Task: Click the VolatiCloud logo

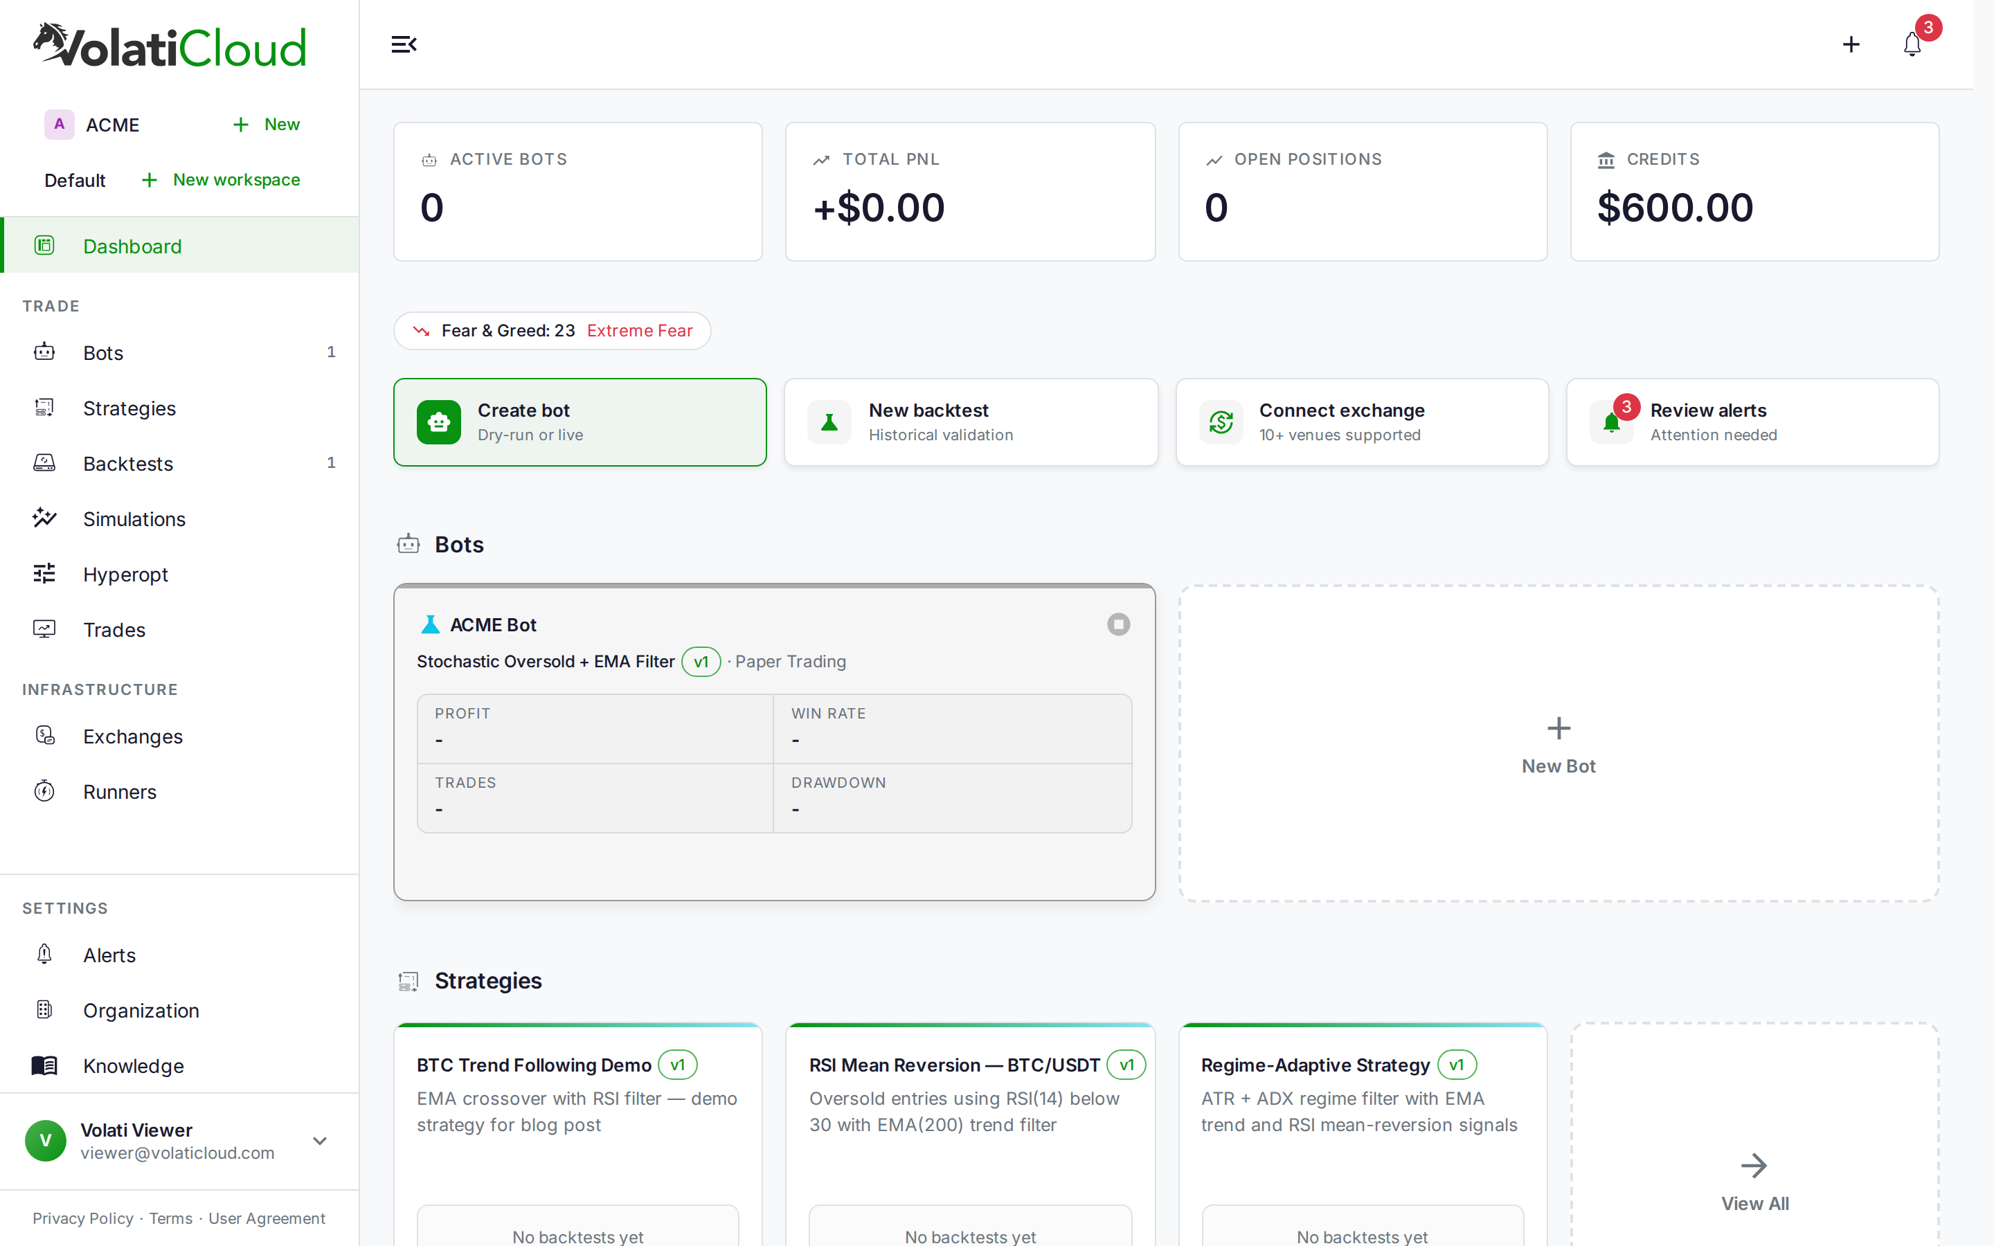Action: [170, 45]
